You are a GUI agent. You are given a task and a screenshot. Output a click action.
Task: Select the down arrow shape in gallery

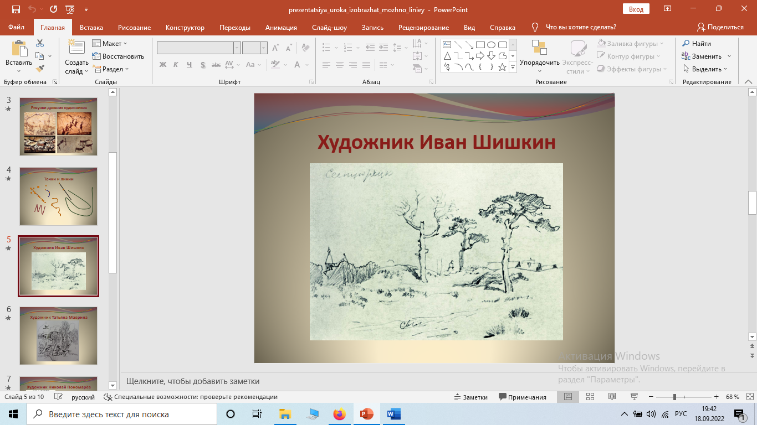pyautogui.click(x=492, y=56)
